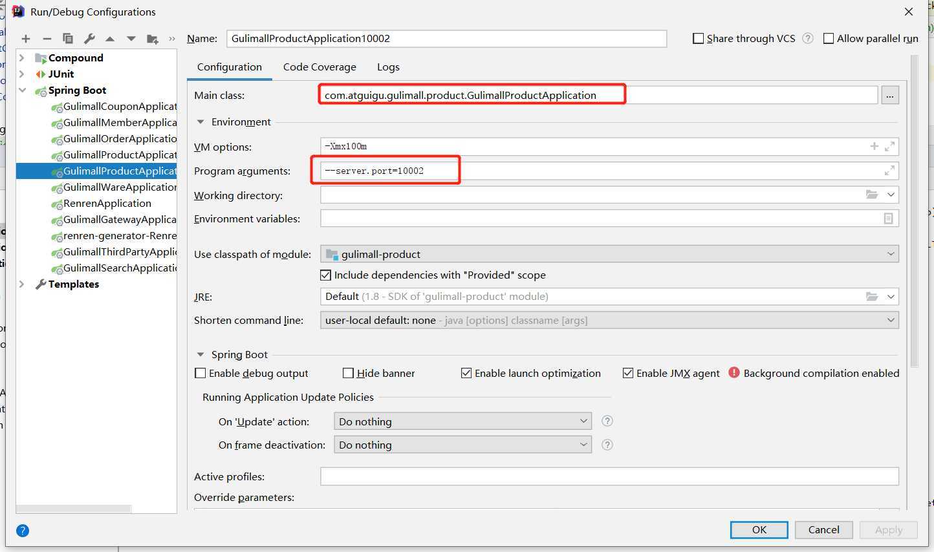Image resolution: width=934 pixels, height=552 pixels.
Task: Click the Name input field
Action: coord(446,39)
